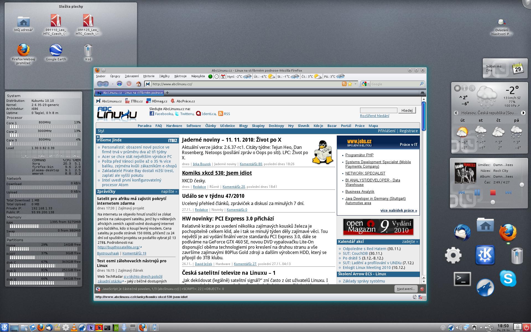Open the list all tabs button in Firefox
Viewport: 531px width, 332px height.
tap(422, 93)
